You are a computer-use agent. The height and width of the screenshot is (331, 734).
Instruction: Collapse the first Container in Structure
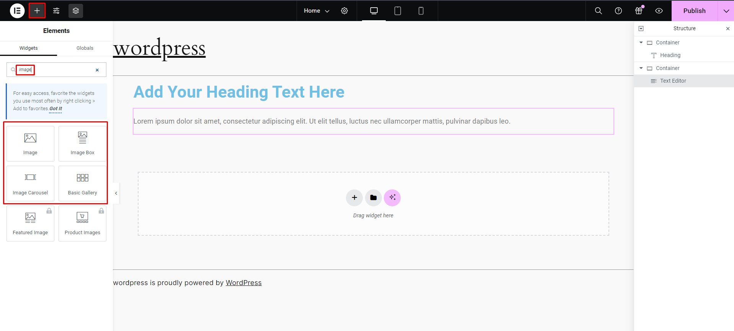point(641,42)
